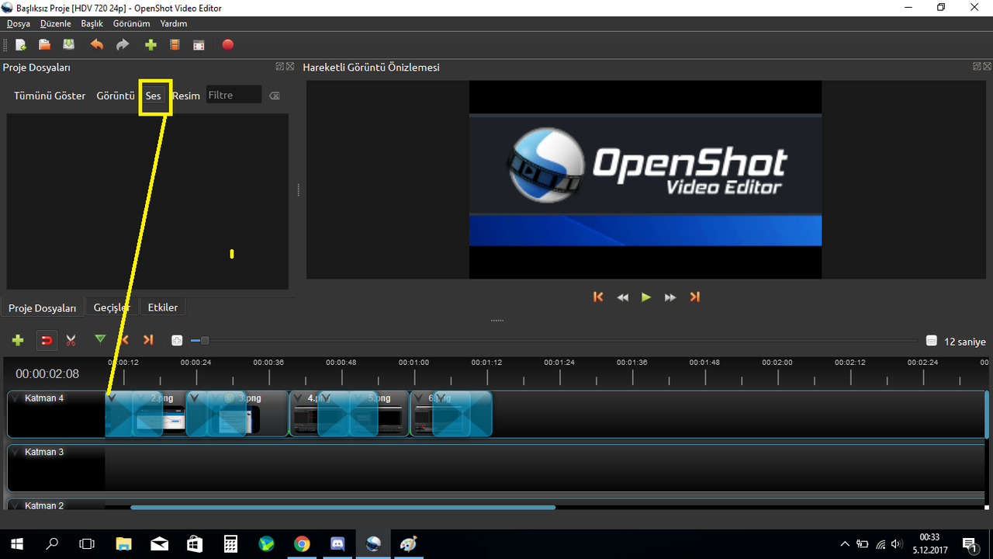The width and height of the screenshot is (993, 559).
Task: Click the 00:01:00 mark on the ruler
Action: point(413,363)
